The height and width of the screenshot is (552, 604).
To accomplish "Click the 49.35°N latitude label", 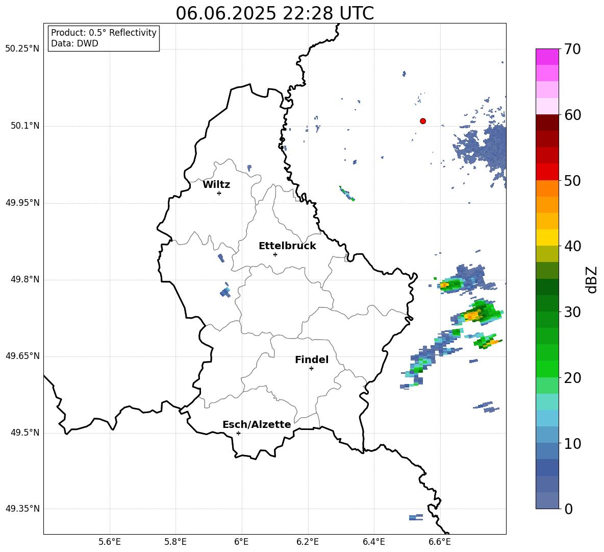I will 22,509.
